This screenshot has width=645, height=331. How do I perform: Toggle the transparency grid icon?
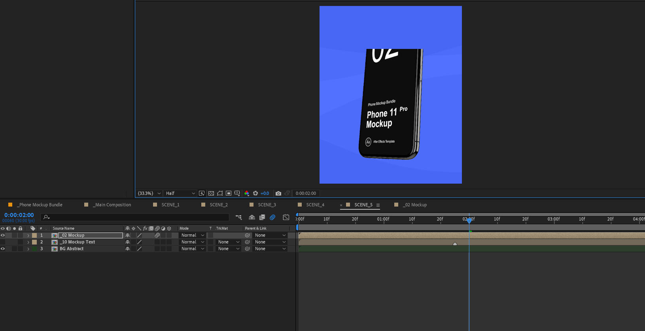coord(211,193)
